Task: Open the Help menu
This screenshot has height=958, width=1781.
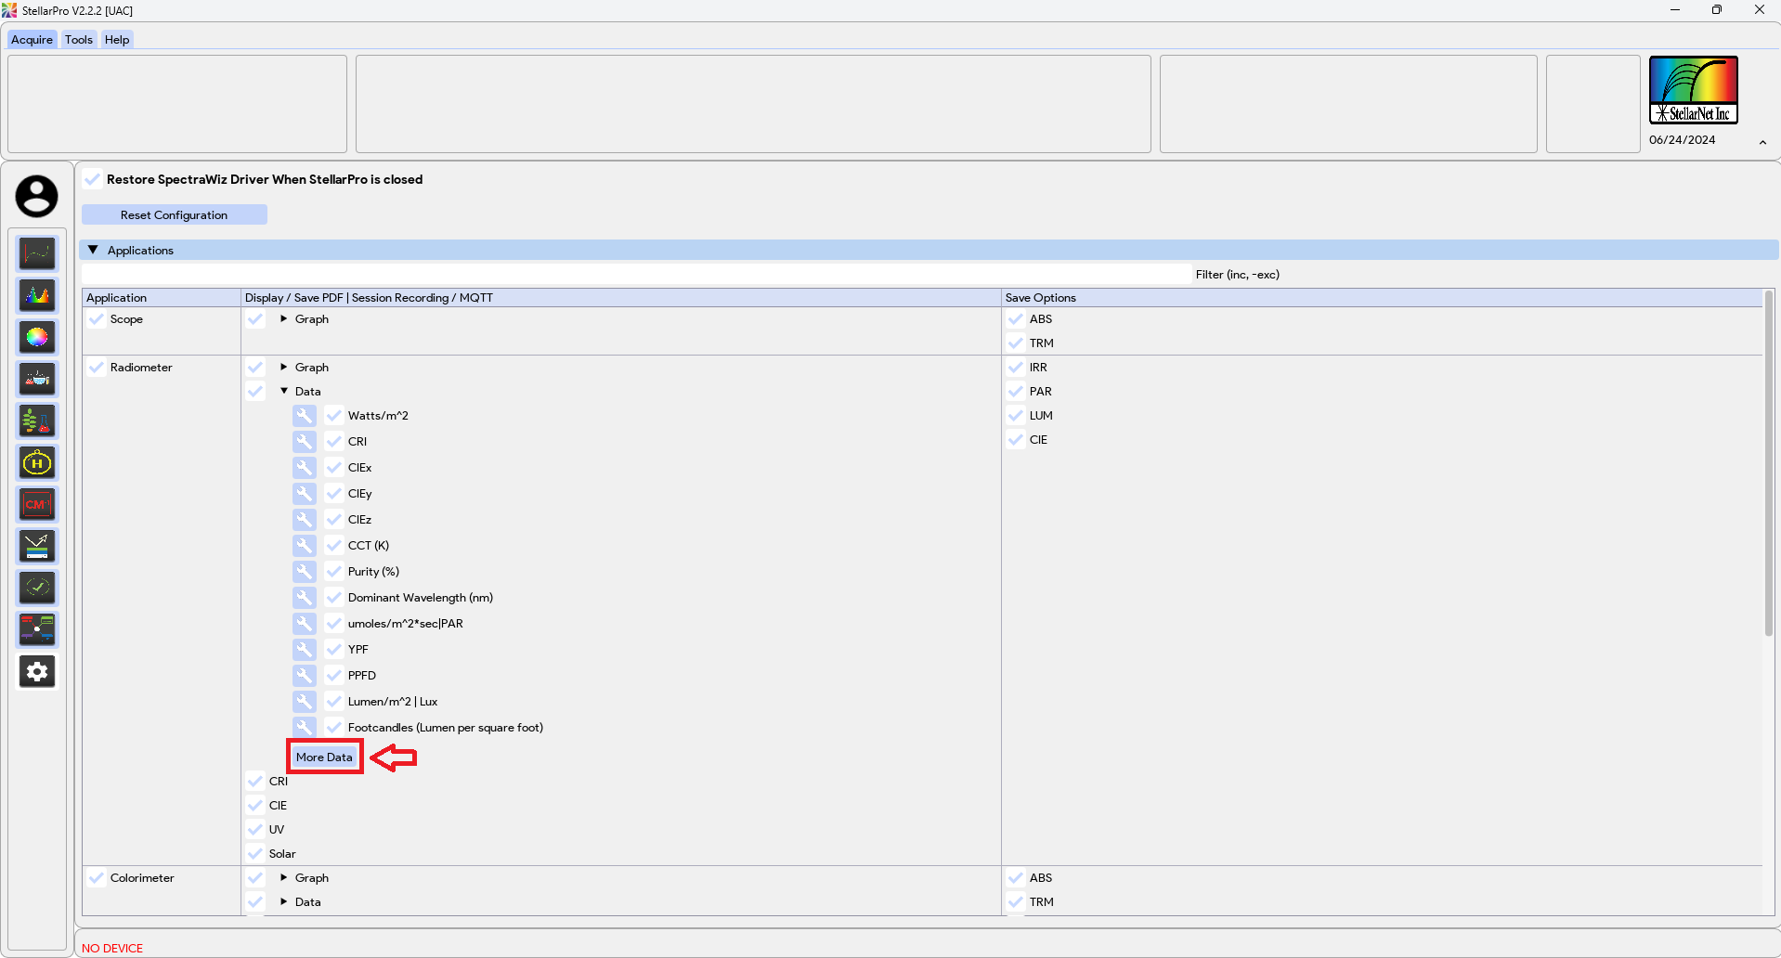Action: [117, 39]
